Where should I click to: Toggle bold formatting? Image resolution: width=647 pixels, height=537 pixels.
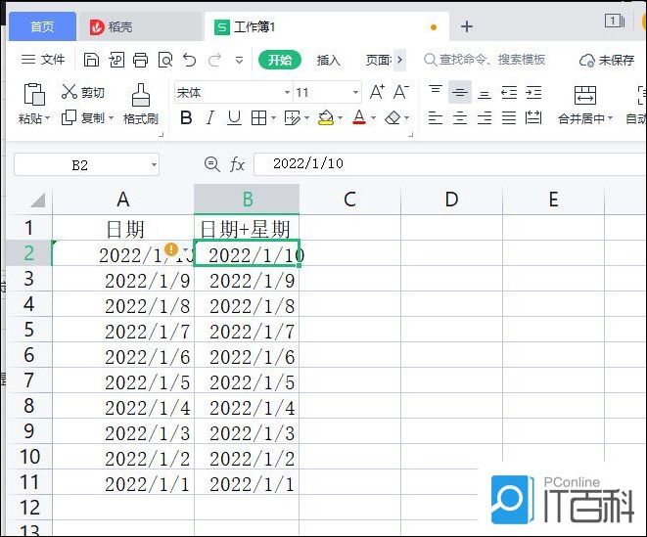(186, 118)
